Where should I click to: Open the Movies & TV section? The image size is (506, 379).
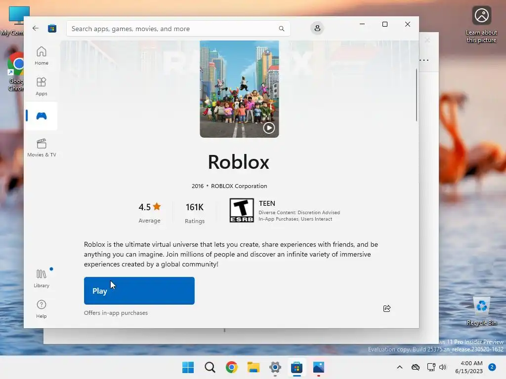click(x=42, y=148)
